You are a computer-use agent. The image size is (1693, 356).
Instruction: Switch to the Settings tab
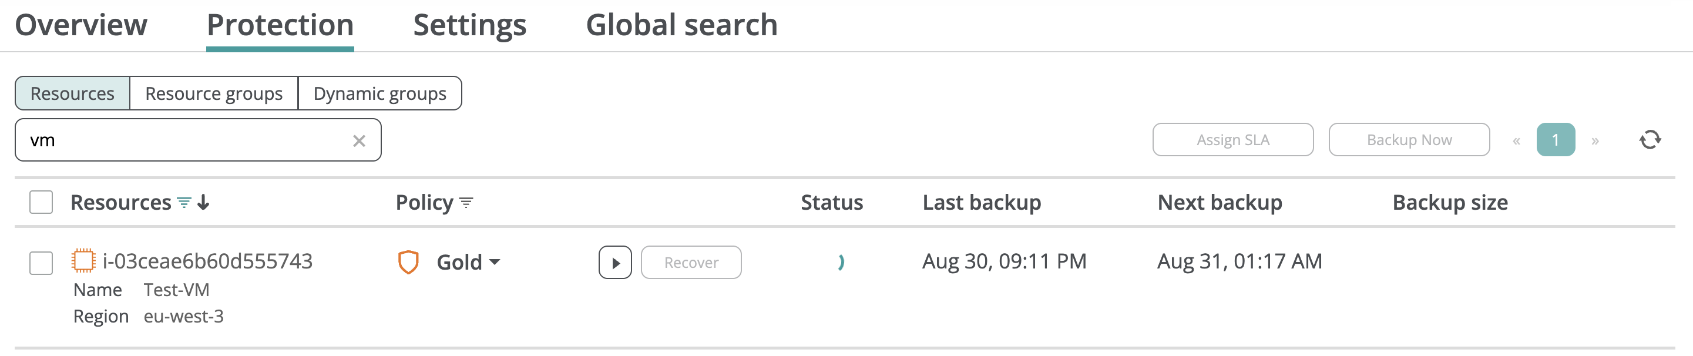(469, 25)
